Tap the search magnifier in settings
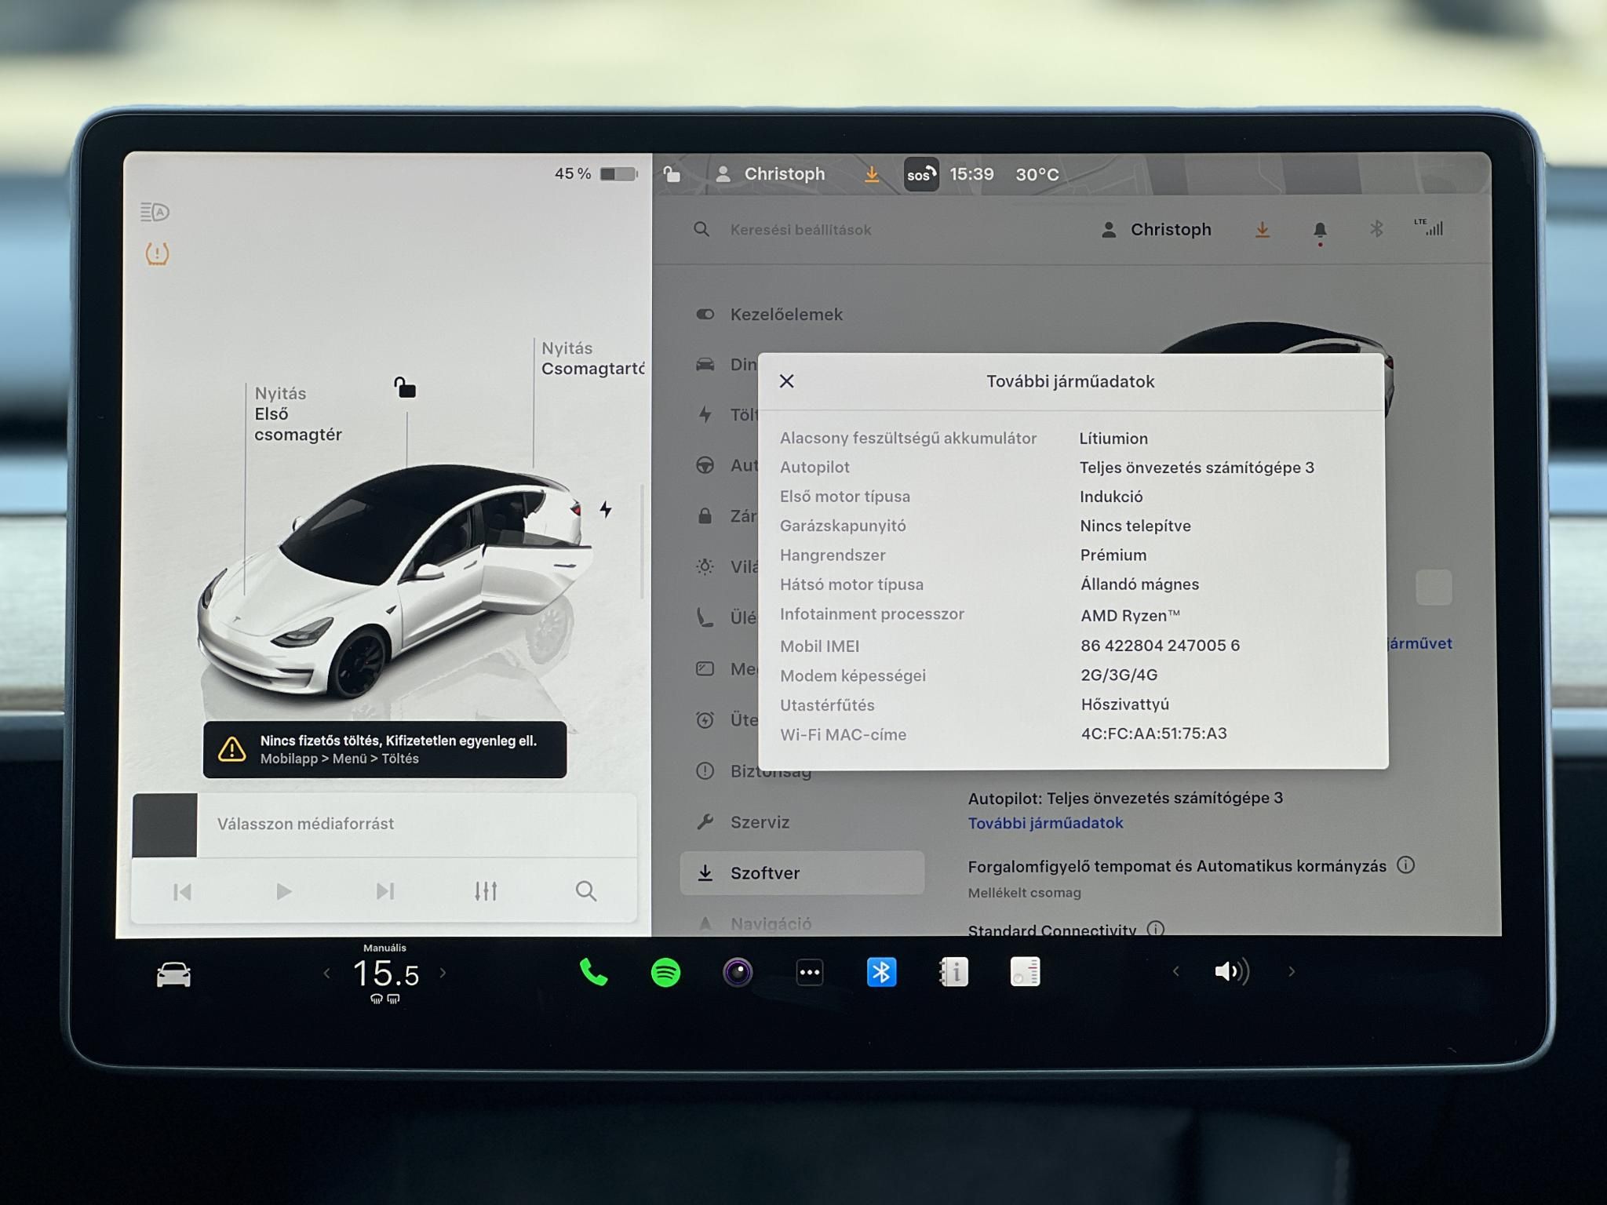The width and height of the screenshot is (1607, 1205). [701, 229]
